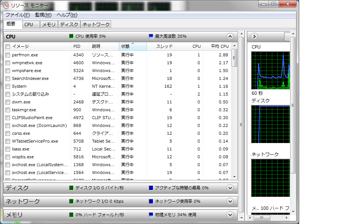
Task: Switch to the ディスク tab
Action: (x=69, y=25)
